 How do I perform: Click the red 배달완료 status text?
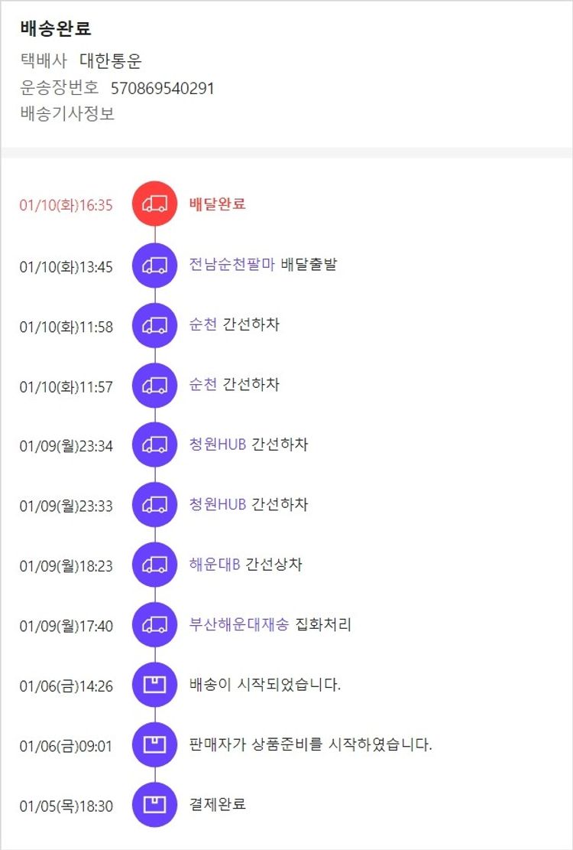click(x=218, y=204)
